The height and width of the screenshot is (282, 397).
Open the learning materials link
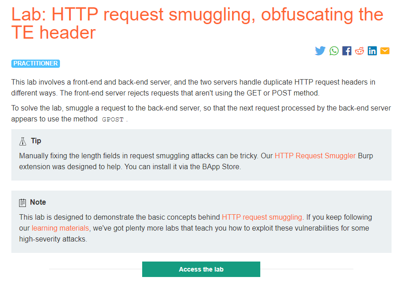click(60, 228)
